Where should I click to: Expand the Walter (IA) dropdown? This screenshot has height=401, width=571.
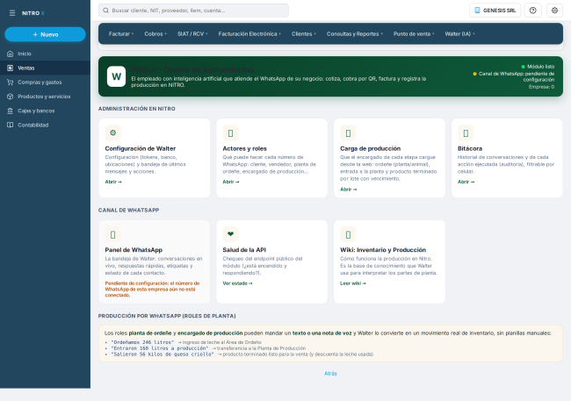click(459, 34)
